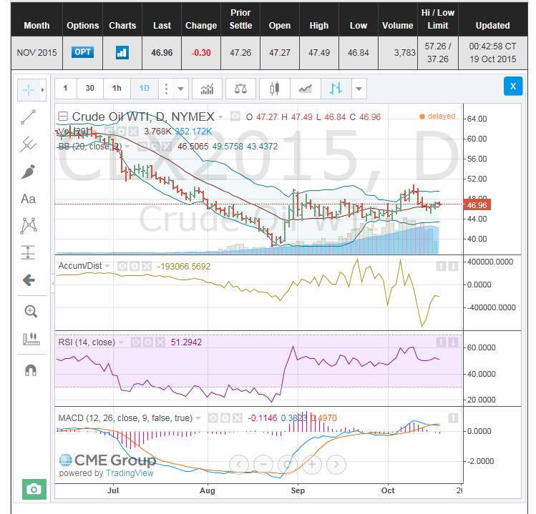
Task: Choose the pitchfork drawing tool
Action: (29, 144)
